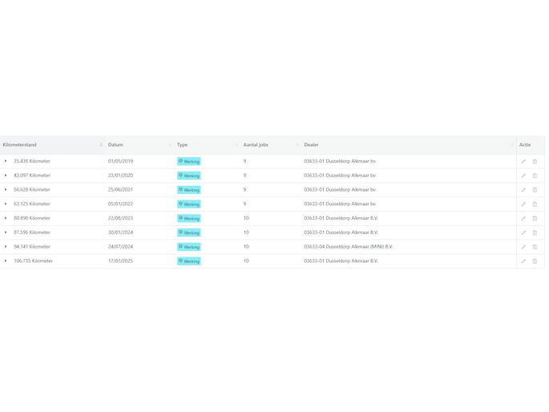Screen dimensions: 549x412
Task: Edit the 87.595 Kilometer entry
Action: click(523, 232)
